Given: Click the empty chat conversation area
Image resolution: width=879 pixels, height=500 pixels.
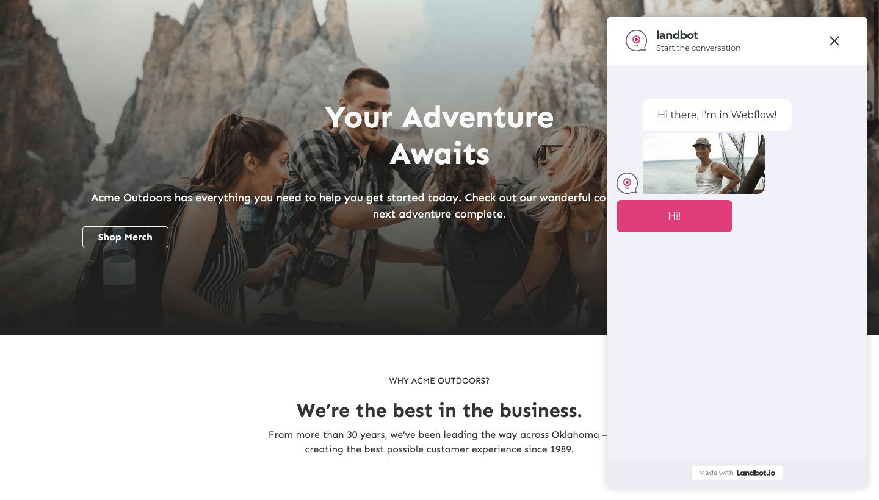Looking at the screenshot, I should click(x=737, y=345).
